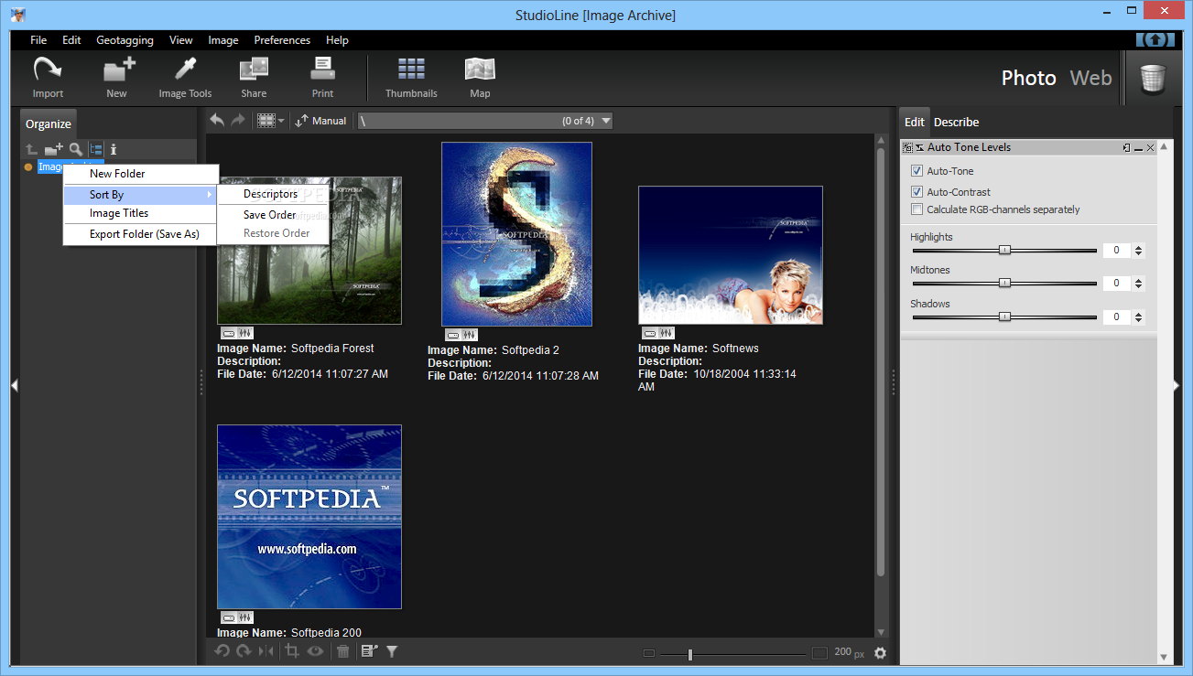
Task: Open the Geotagging menu
Action: (x=125, y=40)
